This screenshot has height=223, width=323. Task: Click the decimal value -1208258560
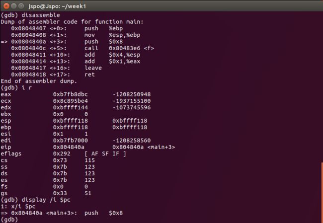(x=132, y=141)
